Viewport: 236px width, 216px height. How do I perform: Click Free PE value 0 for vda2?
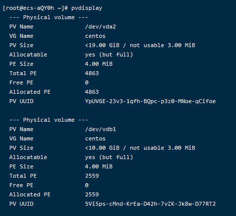pos(87,82)
